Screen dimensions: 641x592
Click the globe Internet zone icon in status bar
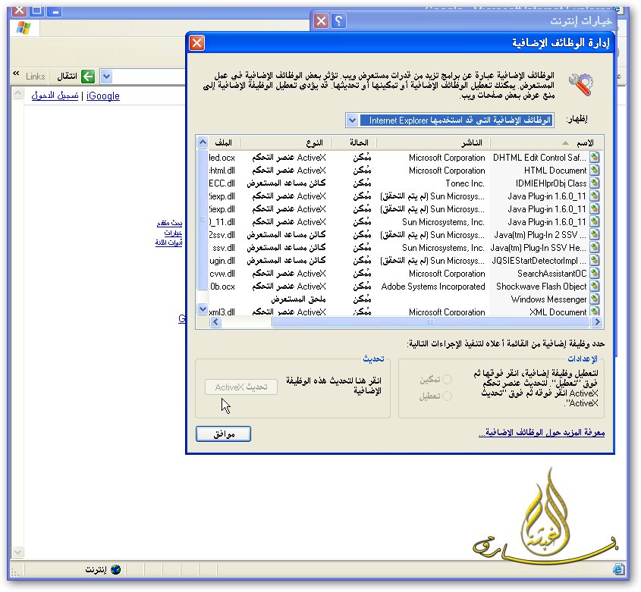[x=116, y=569]
